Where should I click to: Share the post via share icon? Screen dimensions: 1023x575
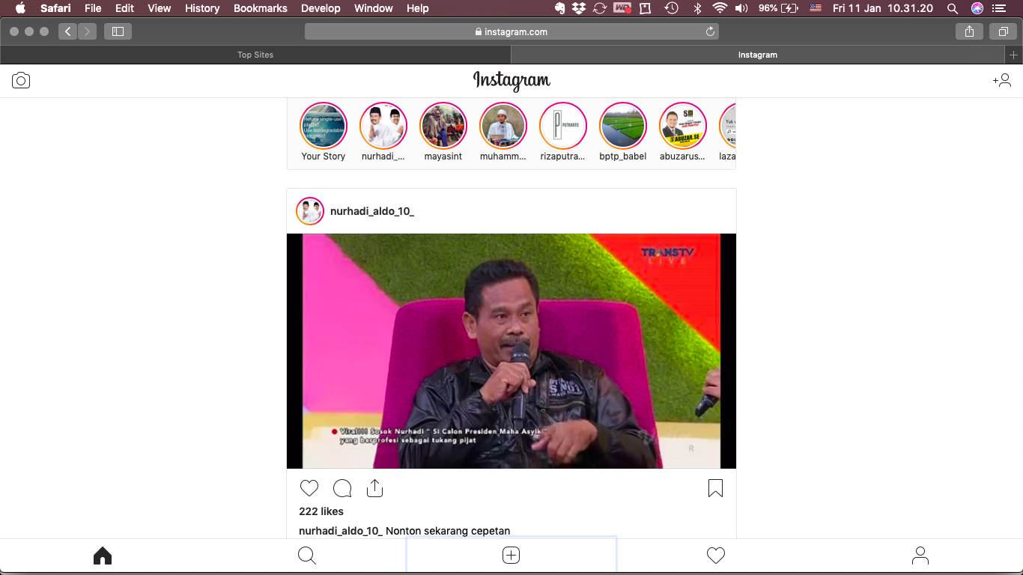375,489
